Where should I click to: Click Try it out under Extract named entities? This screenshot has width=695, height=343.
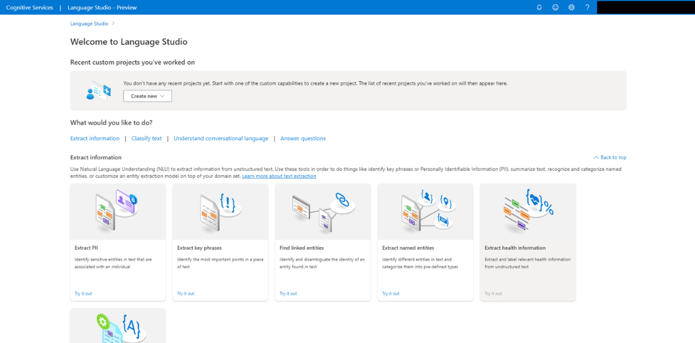391,293
